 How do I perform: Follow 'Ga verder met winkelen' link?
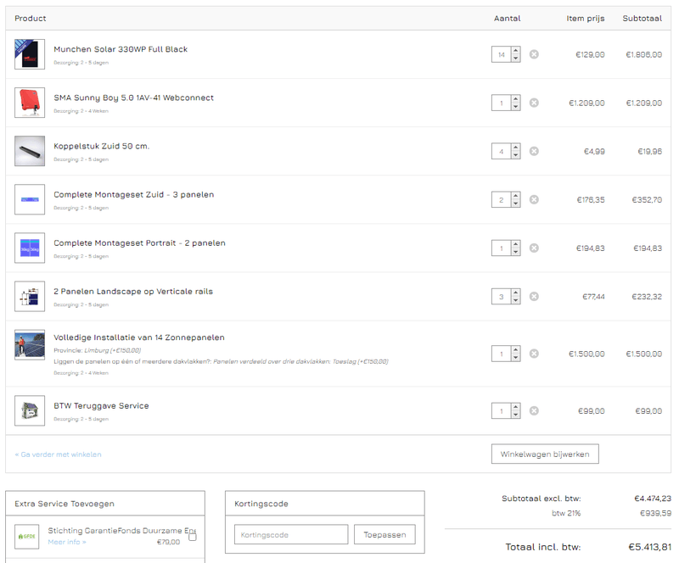58,454
